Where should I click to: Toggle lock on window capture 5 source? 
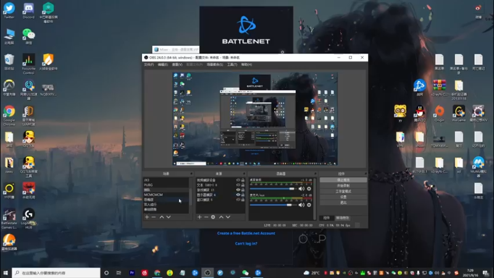243,200
